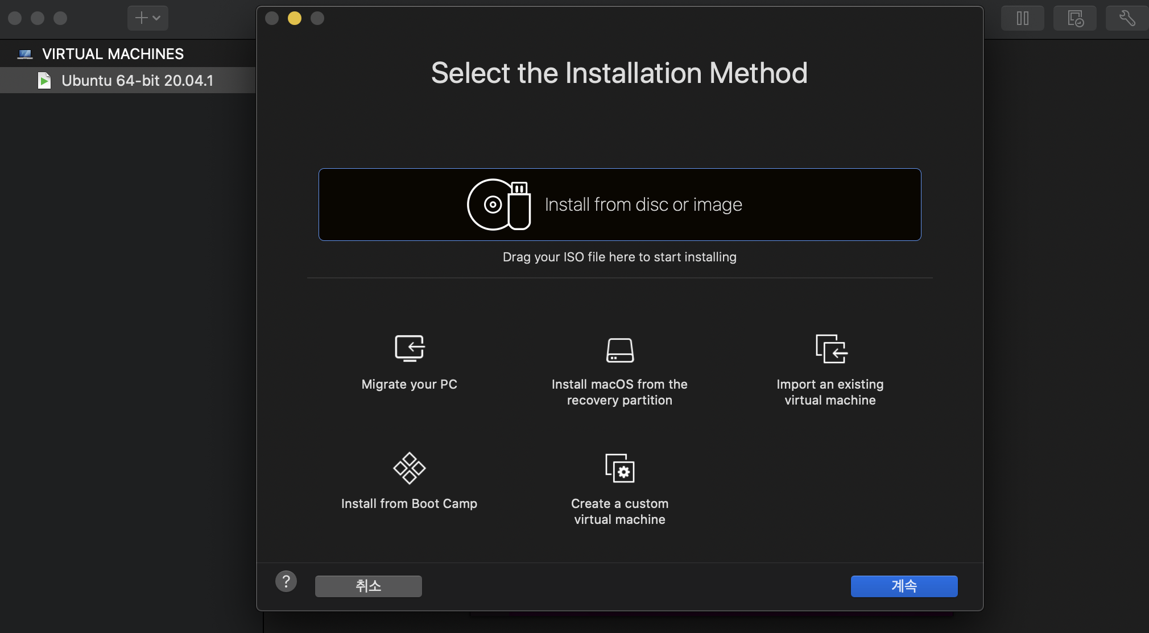
Task: Open the wrench settings toolbar icon
Action: (x=1126, y=18)
